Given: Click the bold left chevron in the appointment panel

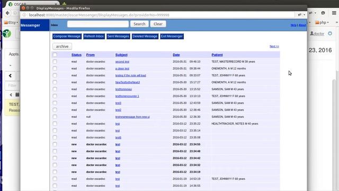Looking at the screenshot, I should coord(10,76).
